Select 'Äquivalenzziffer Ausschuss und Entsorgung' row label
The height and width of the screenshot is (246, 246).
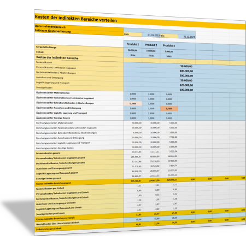click(58, 108)
